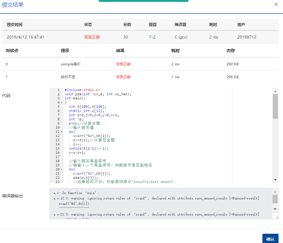Close the 提交结果 dialog with the X icon

pyautogui.click(x=276, y=4)
